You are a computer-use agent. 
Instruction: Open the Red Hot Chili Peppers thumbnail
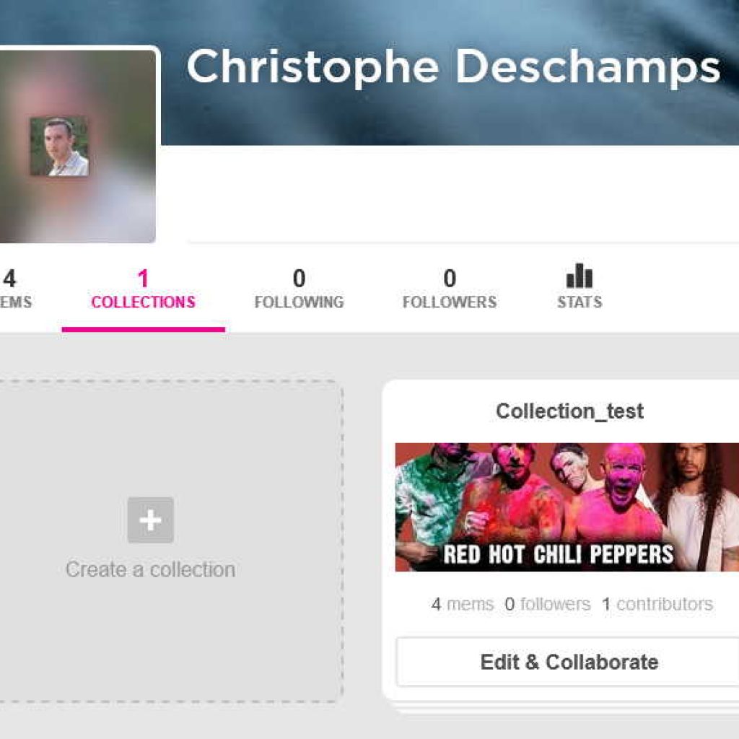click(x=567, y=507)
